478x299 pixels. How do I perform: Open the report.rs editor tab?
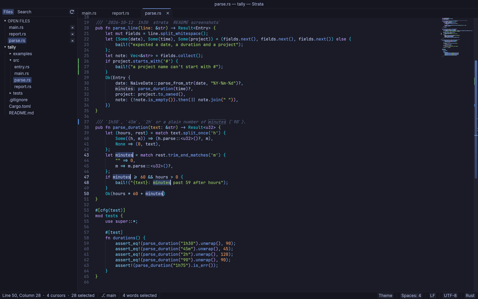(x=121, y=13)
